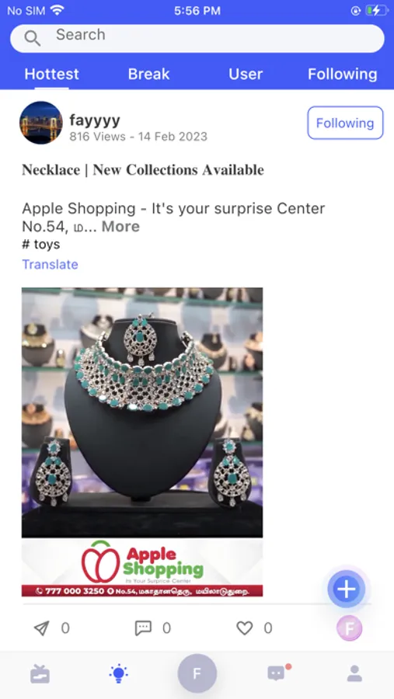Open the TV icon in bottom bar
The height and width of the screenshot is (699, 394).
(x=40, y=674)
